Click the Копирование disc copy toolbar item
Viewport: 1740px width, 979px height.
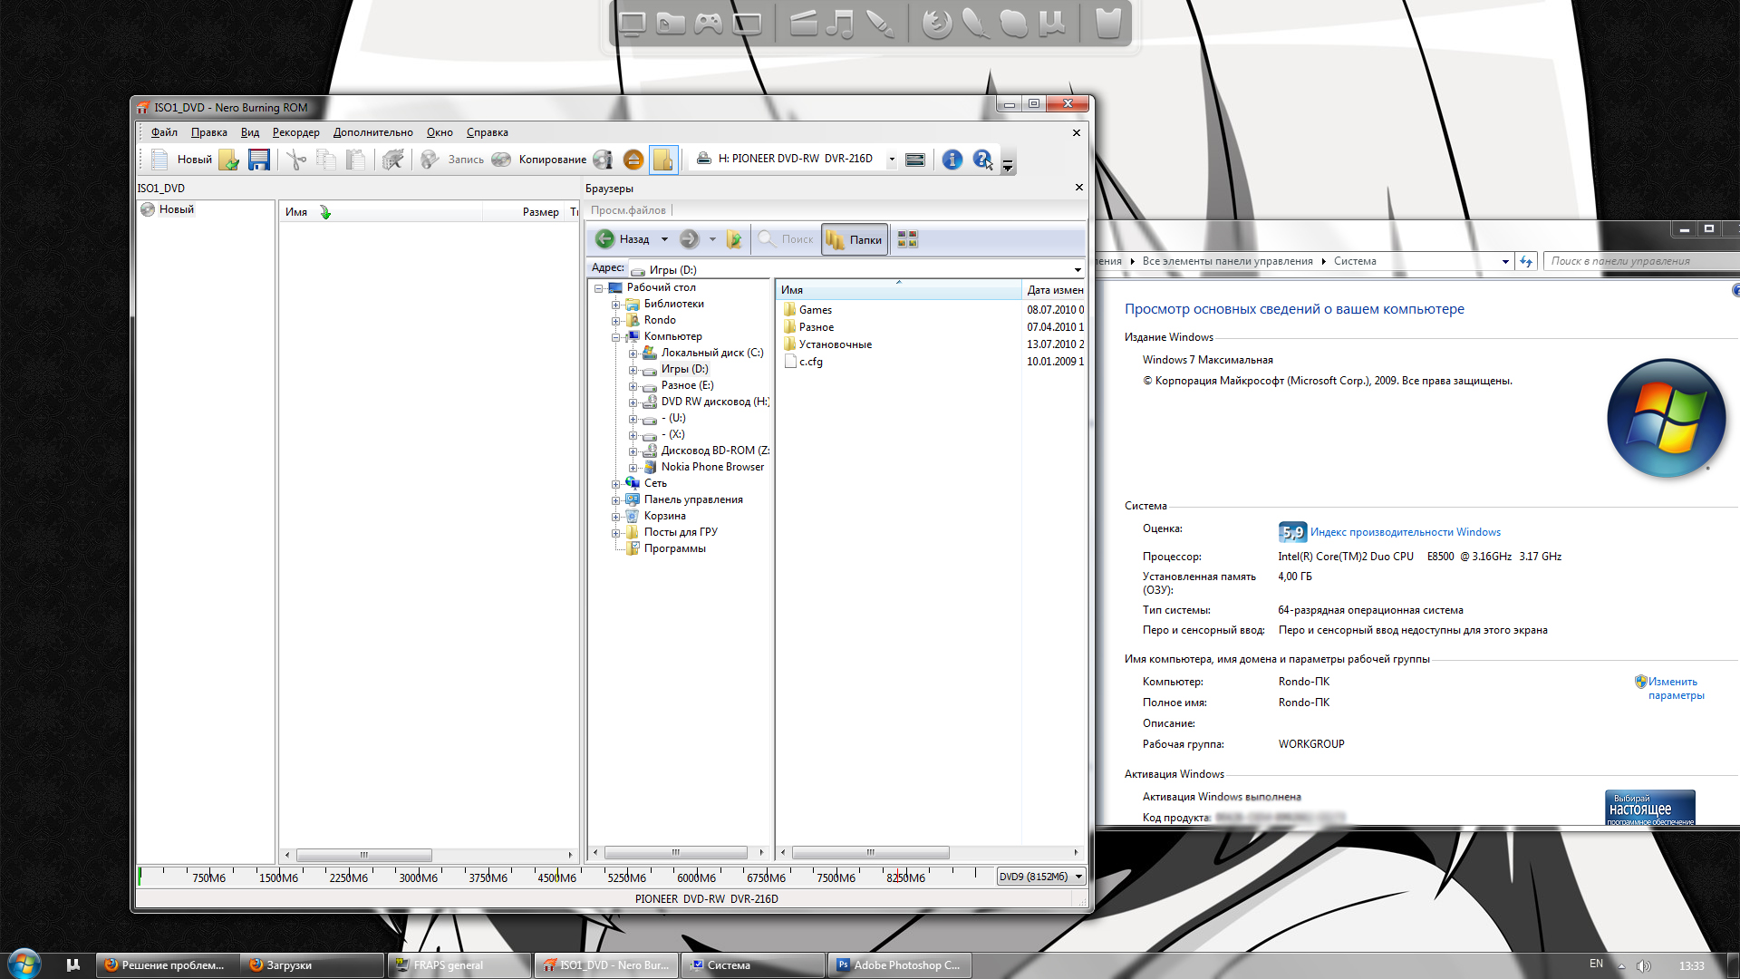(540, 160)
